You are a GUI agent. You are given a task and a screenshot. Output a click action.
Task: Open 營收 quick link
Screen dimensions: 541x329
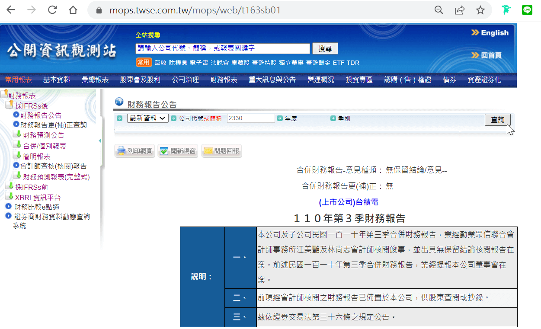click(160, 63)
